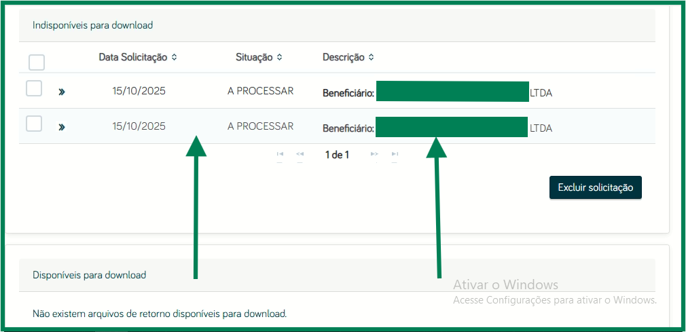The height and width of the screenshot is (332, 686).
Task: Expand details of the first request row
Action: pyautogui.click(x=62, y=92)
